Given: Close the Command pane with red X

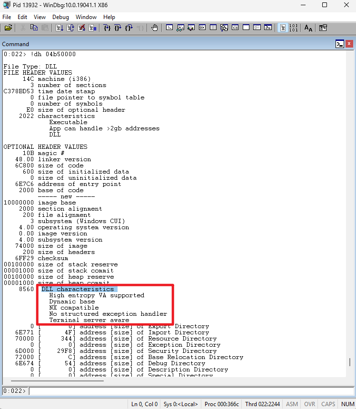Looking at the screenshot, I should point(349,44).
